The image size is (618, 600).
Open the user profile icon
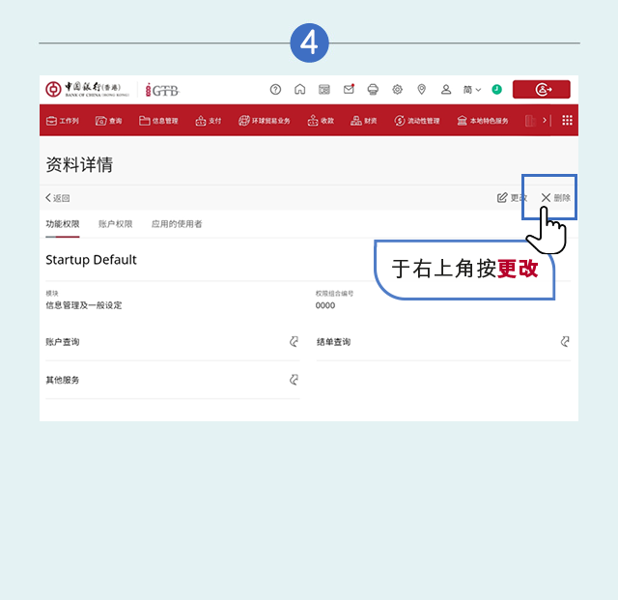coord(446,90)
